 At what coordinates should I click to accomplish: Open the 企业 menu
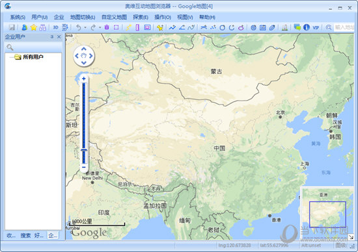pos(59,17)
